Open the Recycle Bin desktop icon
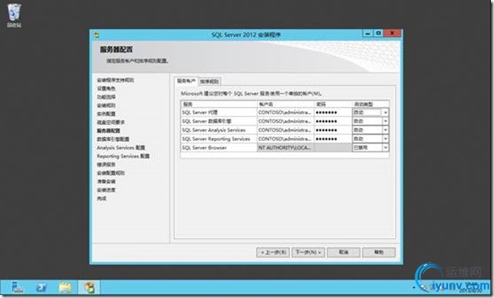 pos(14,15)
